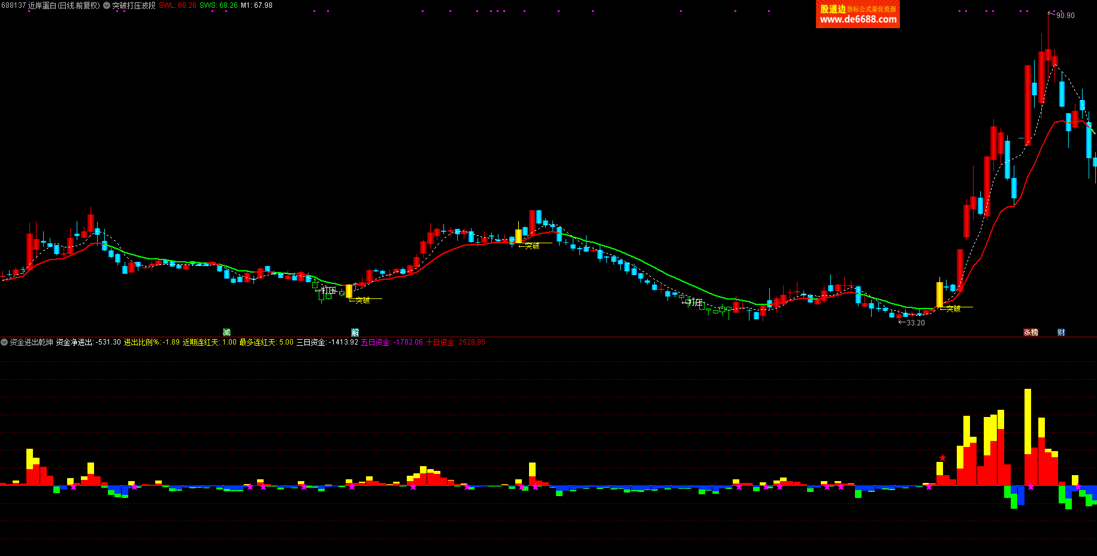Click the 最多连红天: 5.00 readout

(267, 342)
